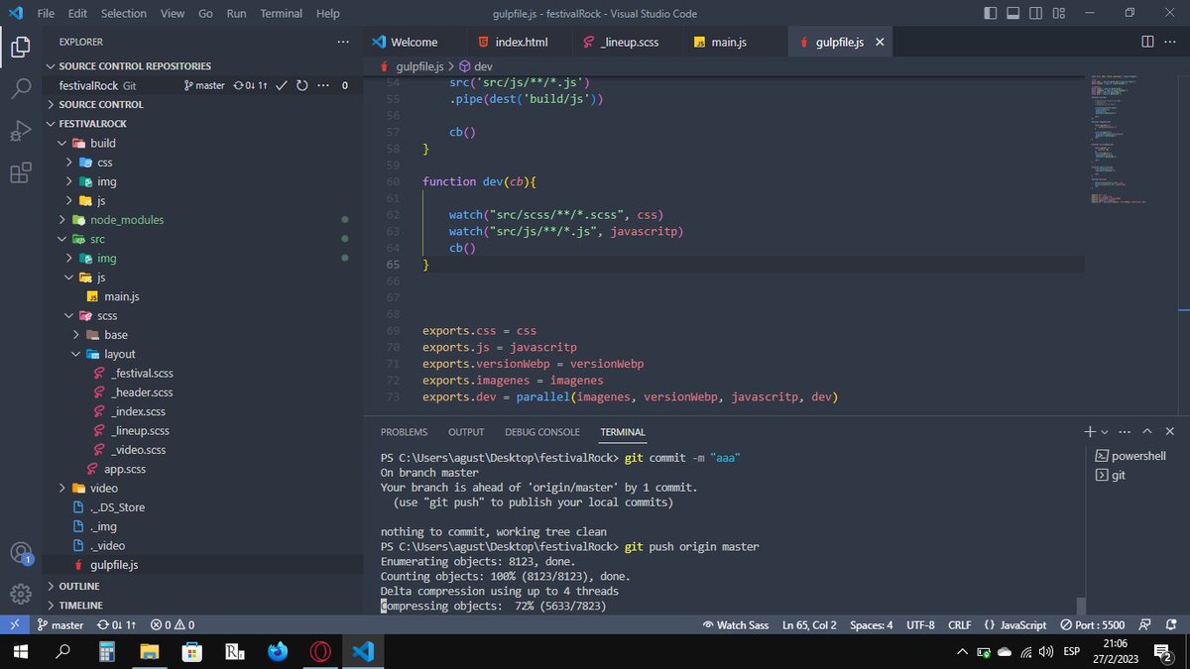Open the Extensions view
Viewport: 1190px width, 669px height.
pyautogui.click(x=20, y=173)
